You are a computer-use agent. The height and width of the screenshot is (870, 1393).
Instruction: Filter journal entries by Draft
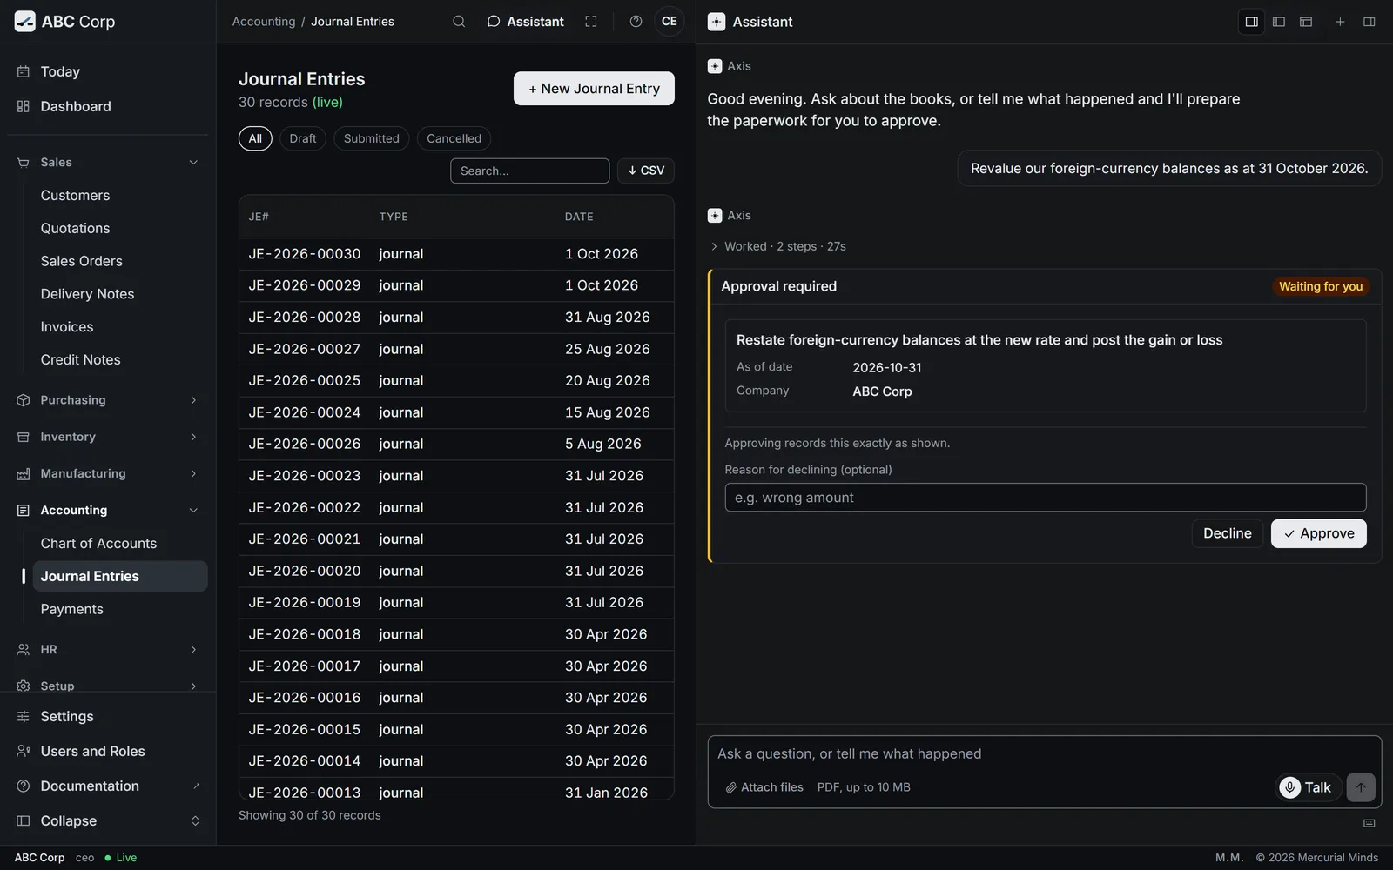[303, 138]
